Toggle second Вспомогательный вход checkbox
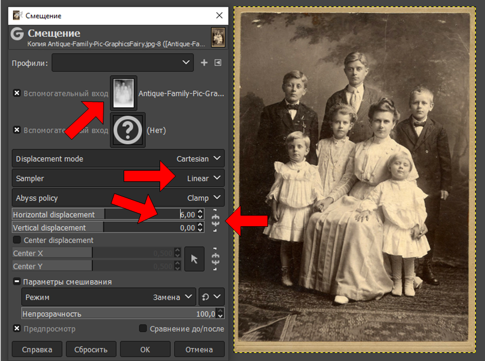Screen dimensions: 485x361 coord(17,130)
